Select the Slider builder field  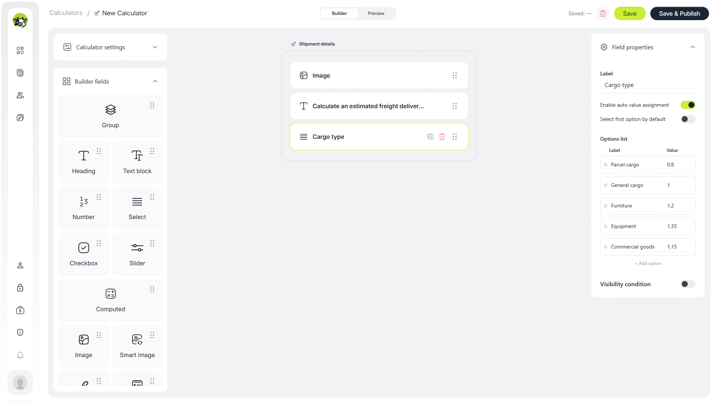click(x=137, y=254)
